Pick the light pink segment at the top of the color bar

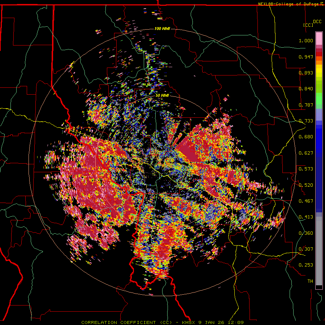click(319, 39)
